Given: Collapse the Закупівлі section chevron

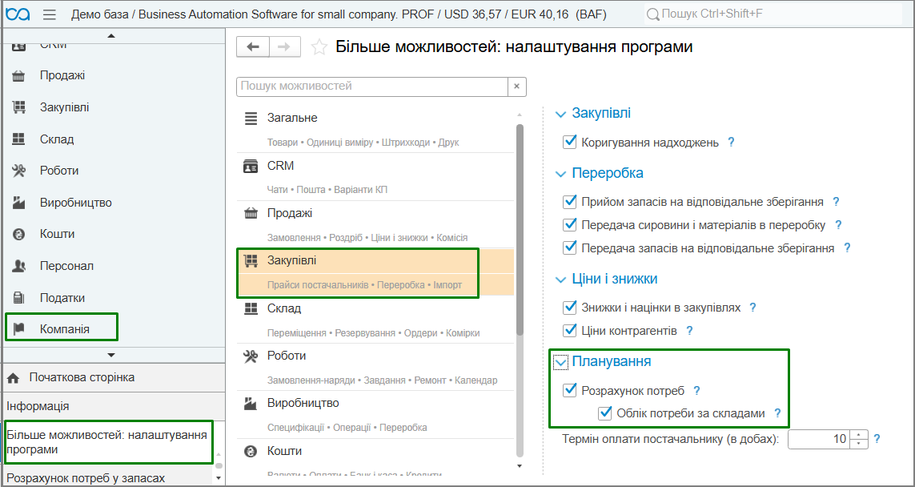Looking at the screenshot, I should [561, 115].
